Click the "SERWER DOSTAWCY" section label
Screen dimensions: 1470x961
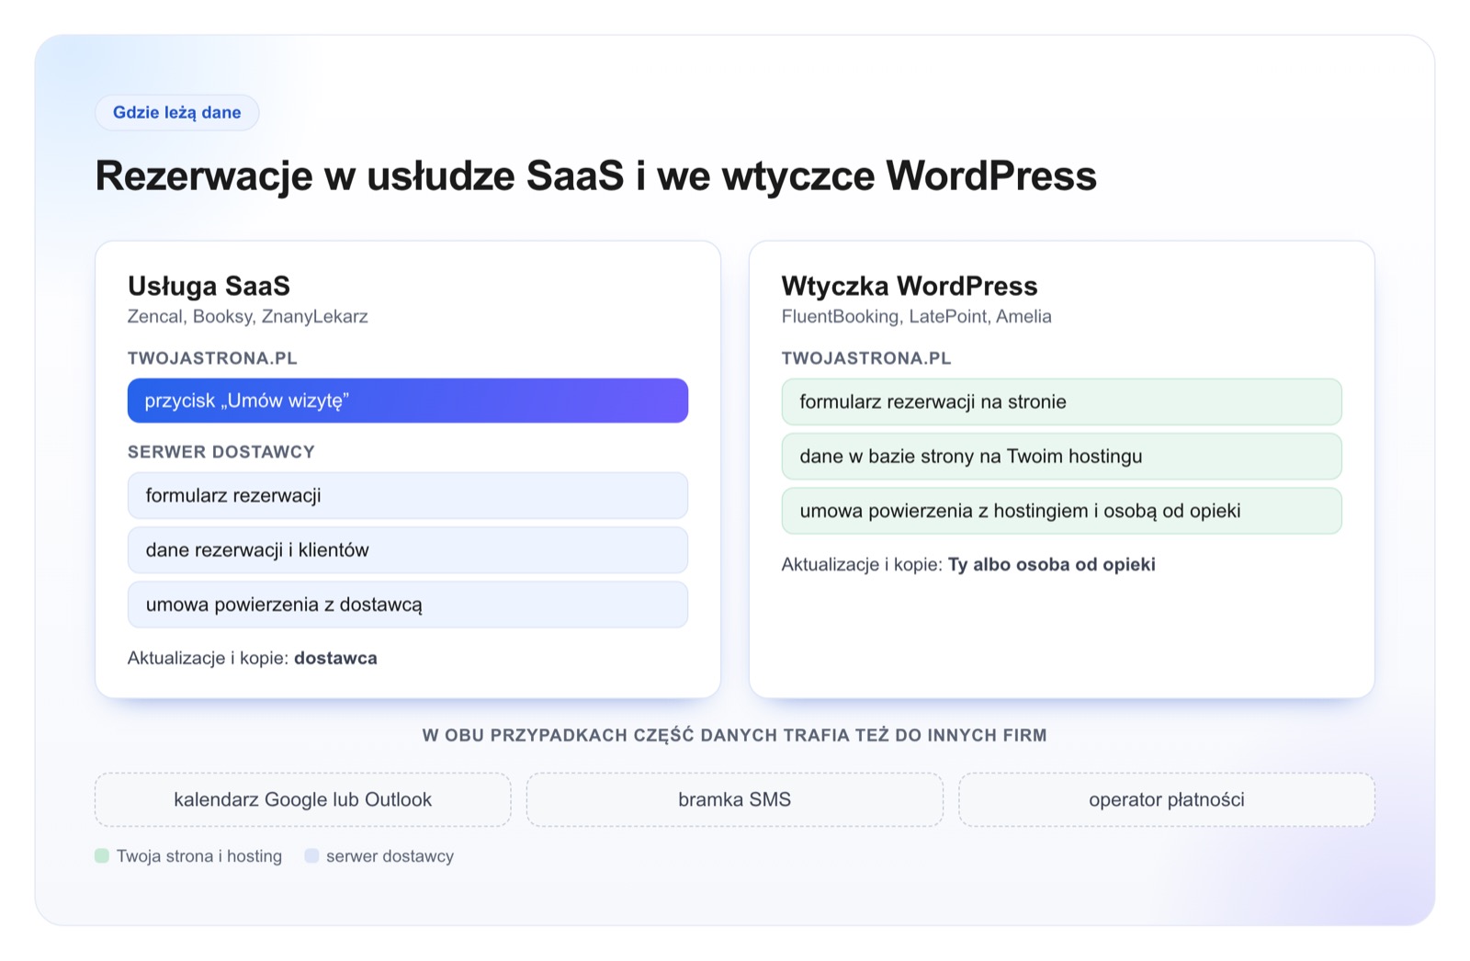221,452
